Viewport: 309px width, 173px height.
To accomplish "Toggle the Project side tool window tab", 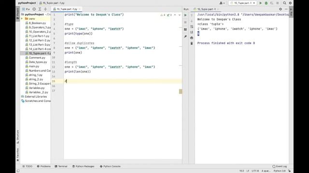I will pyautogui.click(x=18, y=13).
